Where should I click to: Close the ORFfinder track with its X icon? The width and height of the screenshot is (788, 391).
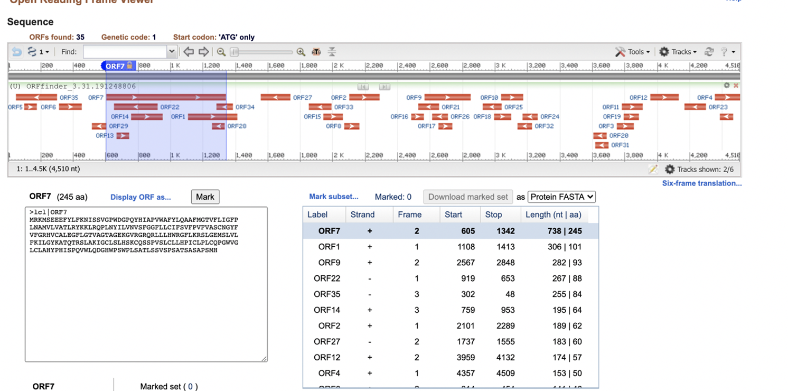pos(736,85)
